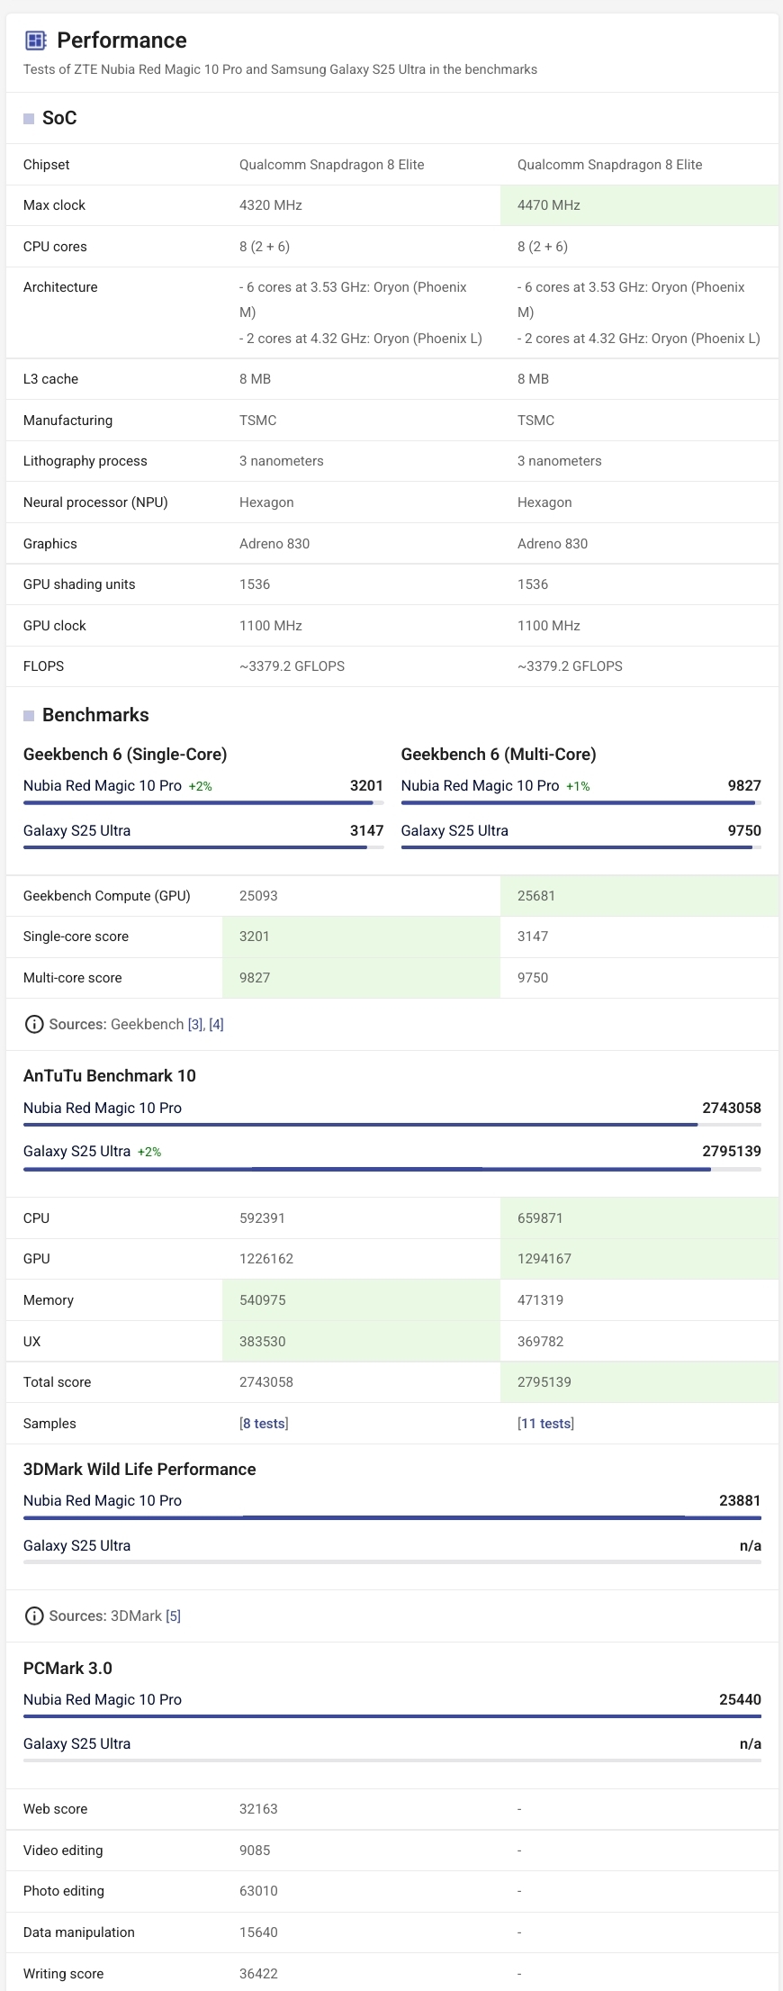This screenshot has width=783, height=1991.
Task: Click the FLOPS row label
Action: [43, 666]
